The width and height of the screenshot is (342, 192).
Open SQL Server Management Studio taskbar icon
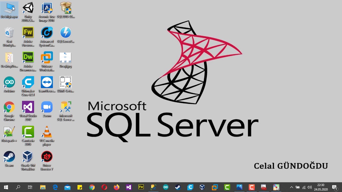[153, 187]
